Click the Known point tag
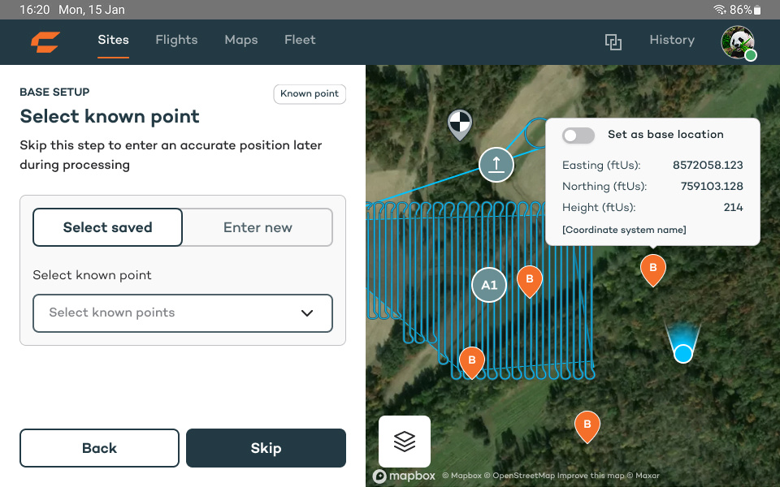 click(x=310, y=94)
